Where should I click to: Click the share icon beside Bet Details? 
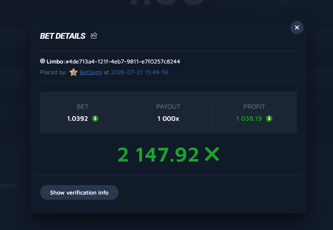[x=94, y=35]
